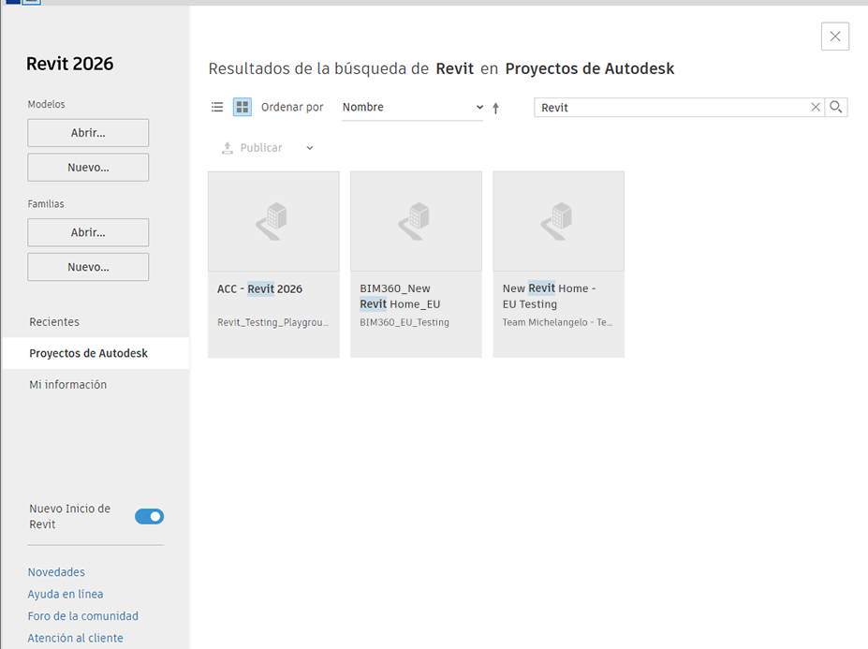
Task: Open the Novedades link
Action: tap(56, 572)
